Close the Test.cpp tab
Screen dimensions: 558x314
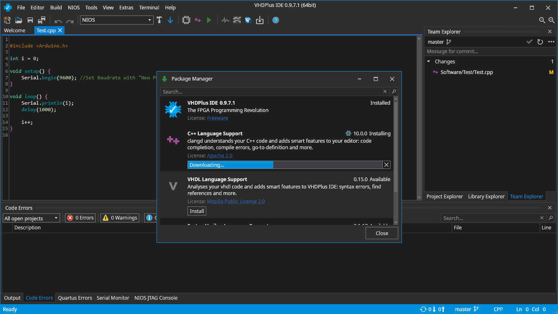pos(60,30)
